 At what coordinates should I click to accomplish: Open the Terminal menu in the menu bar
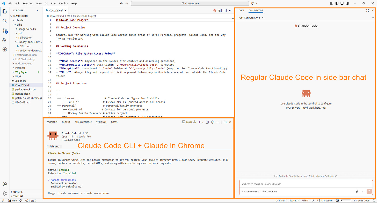63,3
